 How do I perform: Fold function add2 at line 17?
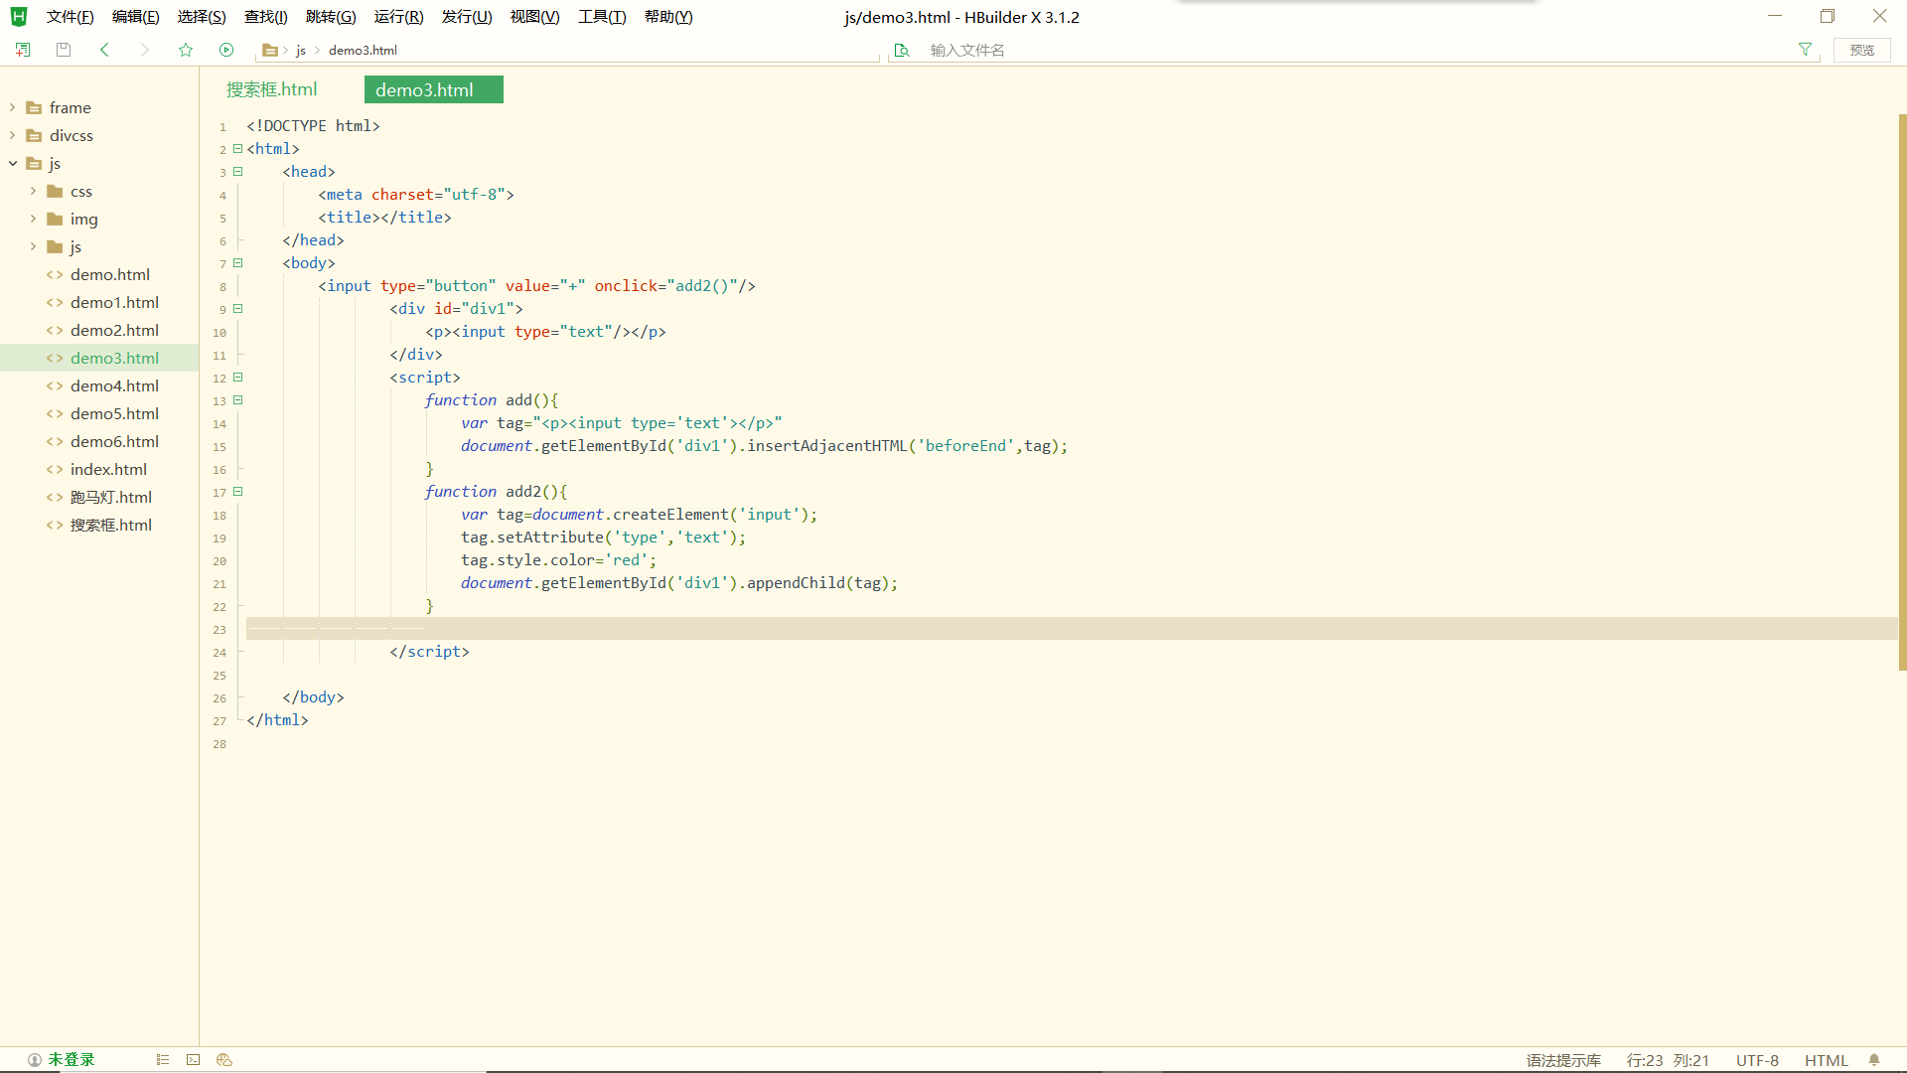(238, 492)
